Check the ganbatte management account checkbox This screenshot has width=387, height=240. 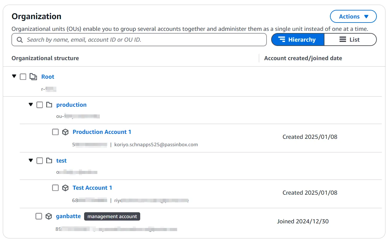point(39,216)
